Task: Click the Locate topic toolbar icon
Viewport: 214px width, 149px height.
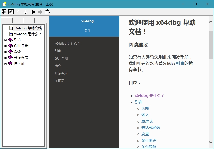Action: coord(11,12)
